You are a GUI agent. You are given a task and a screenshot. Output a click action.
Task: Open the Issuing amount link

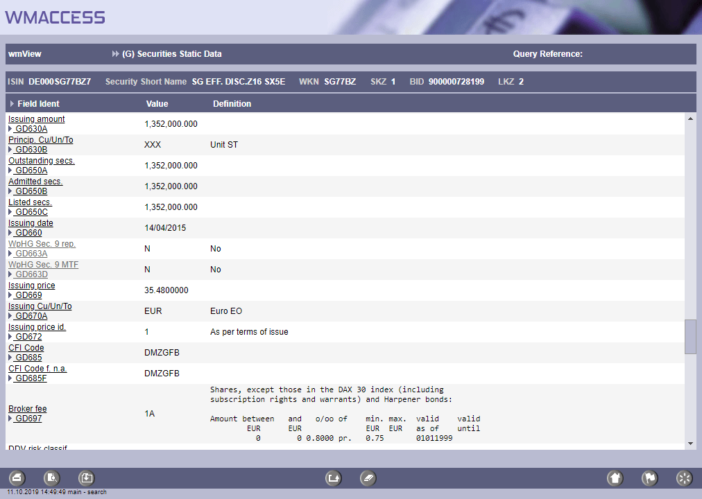(37, 119)
